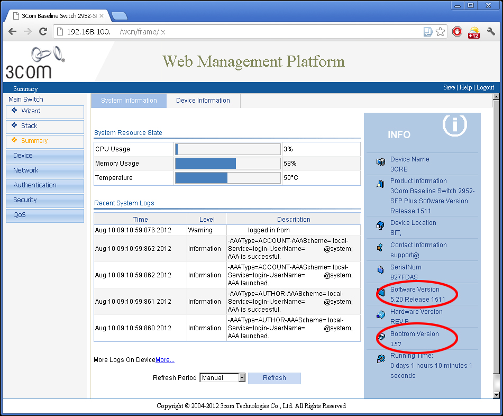Screen dimensions: 503x416
Task: Click the Recent System Logs heading
Action: click(x=124, y=203)
